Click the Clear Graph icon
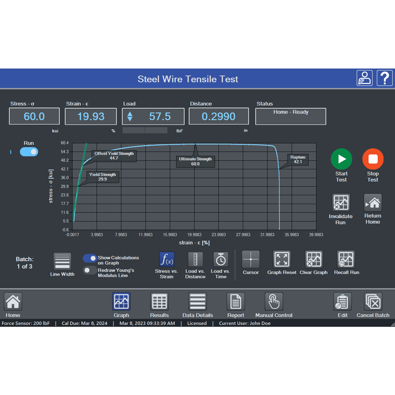395x395 pixels. pos(314,259)
